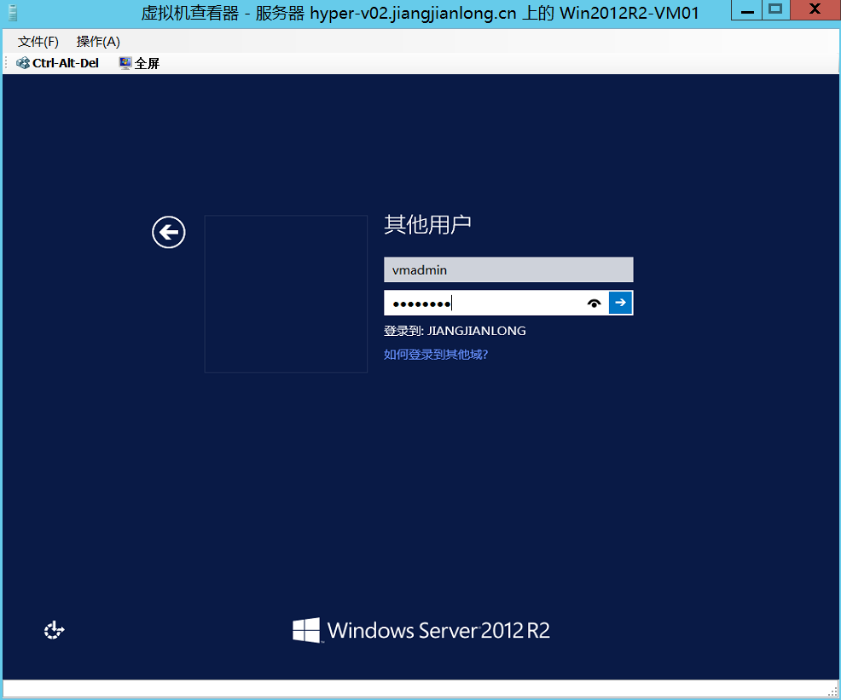Click the empty user picture tile
Viewport: 841px width, 700px height.
(x=286, y=293)
